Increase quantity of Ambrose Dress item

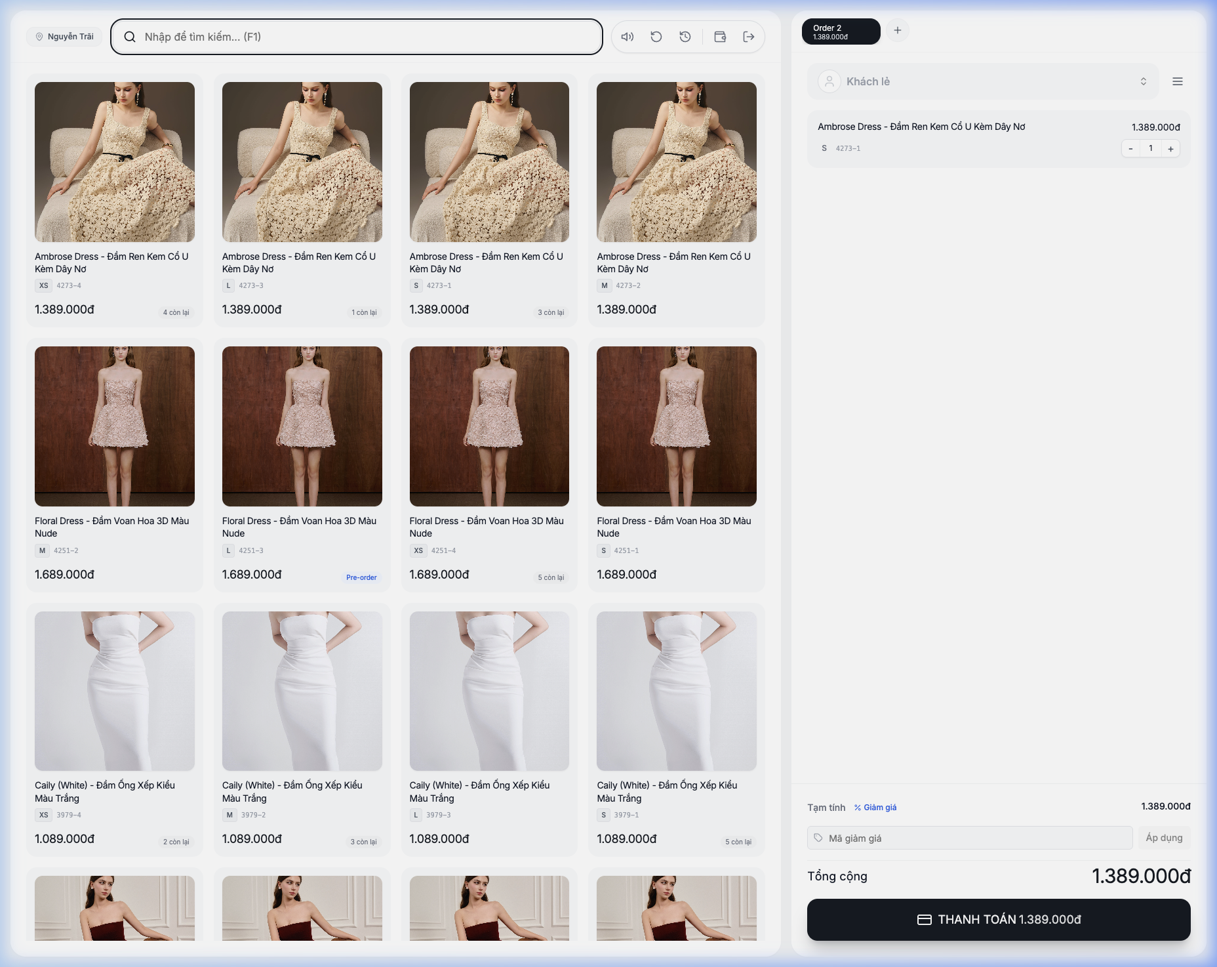1170,148
